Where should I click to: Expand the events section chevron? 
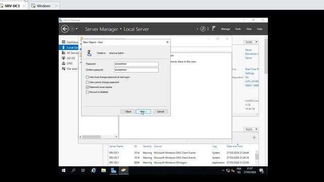(x=254, y=138)
